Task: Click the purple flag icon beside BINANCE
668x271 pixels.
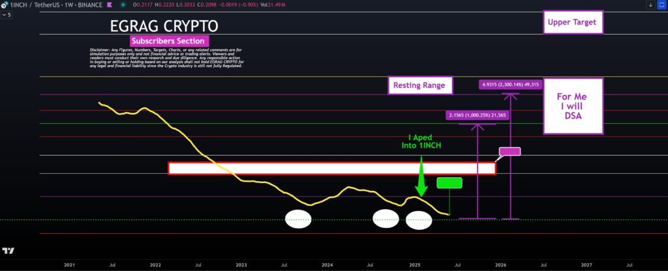Action: tap(110, 5)
